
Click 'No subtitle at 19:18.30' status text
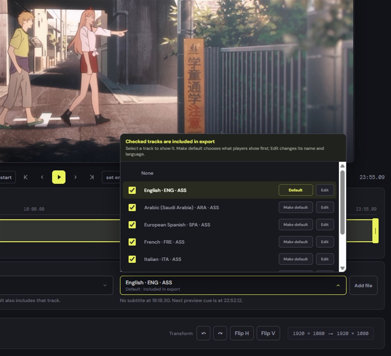[x=181, y=300]
